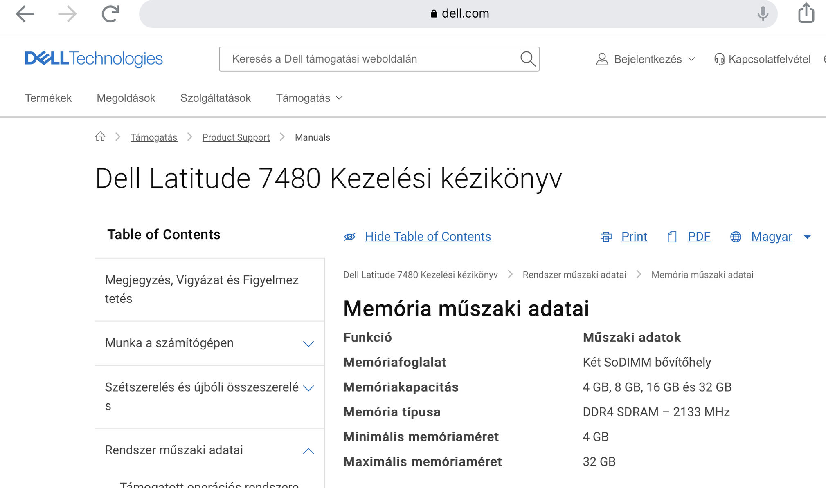
Task: Open the Magyar language dropdown arrow
Action: tap(807, 237)
